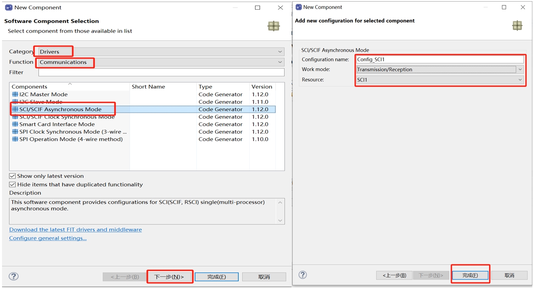
Task: Click component banner icon in right dialog
Action: (x=517, y=25)
